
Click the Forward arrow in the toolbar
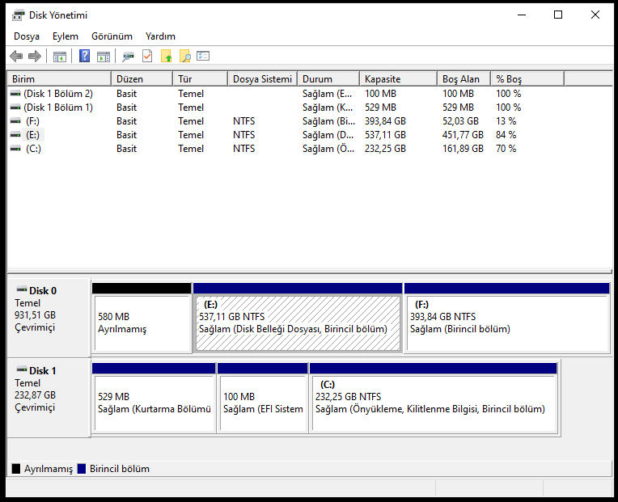tap(34, 57)
